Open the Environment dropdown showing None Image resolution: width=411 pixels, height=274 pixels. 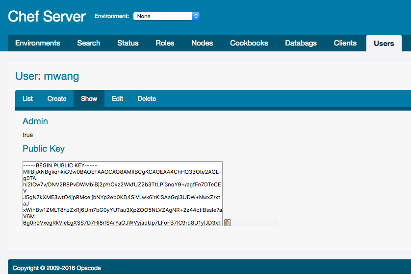coord(166,16)
